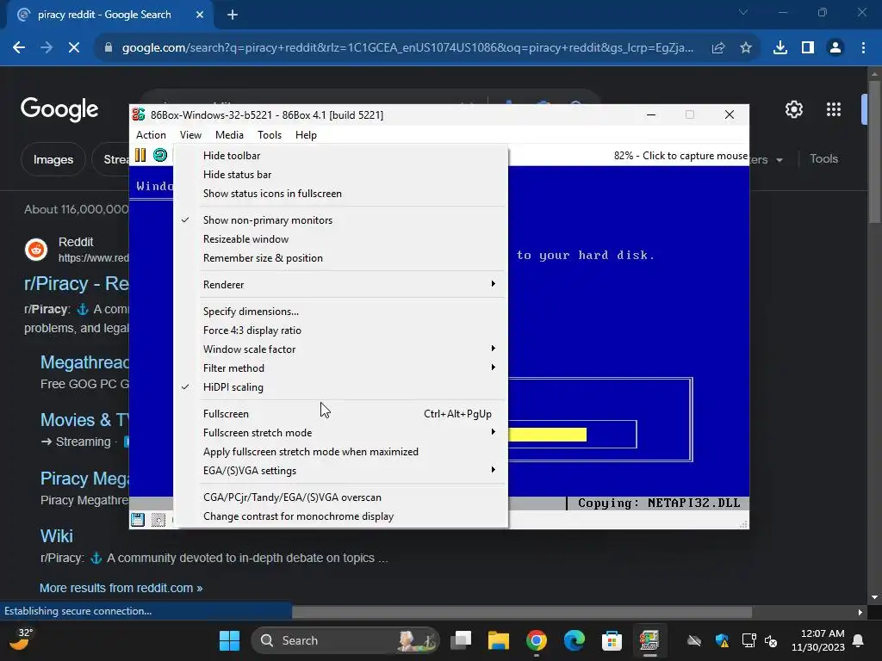The width and height of the screenshot is (882, 661).
Task: Open Chrome downloads icon
Action: pos(780,48)
